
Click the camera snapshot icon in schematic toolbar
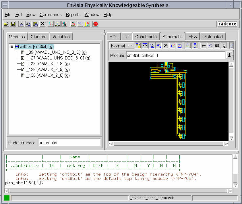[217, 46]
